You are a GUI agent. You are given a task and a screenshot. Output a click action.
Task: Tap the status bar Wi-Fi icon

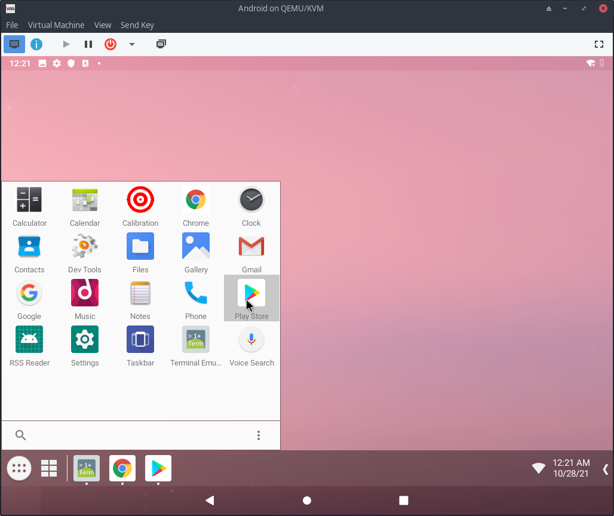tap(591, 63)
